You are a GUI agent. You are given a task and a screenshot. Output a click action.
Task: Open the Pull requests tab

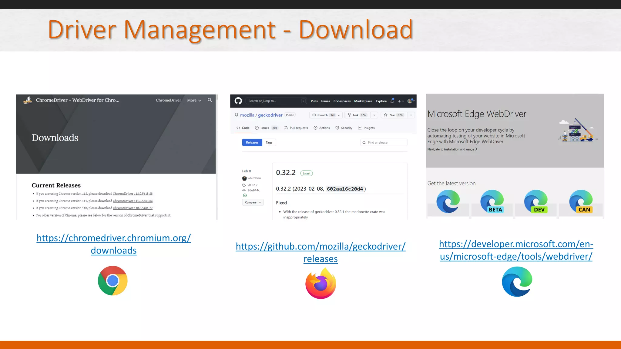[x=296, y=128]
